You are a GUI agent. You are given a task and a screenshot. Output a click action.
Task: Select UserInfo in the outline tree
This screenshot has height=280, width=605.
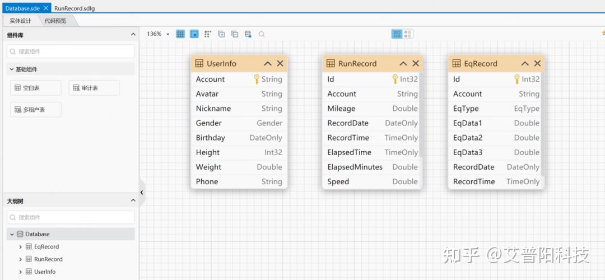click(45, 272)
